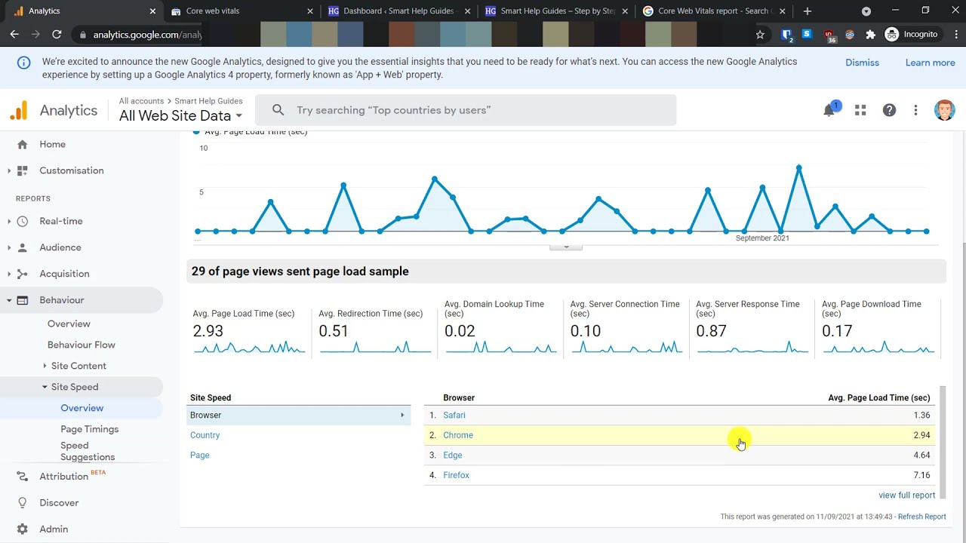Screen dimensions: 966x543
Task: Click the user profile avatar
Action: [x=944, y=110]
